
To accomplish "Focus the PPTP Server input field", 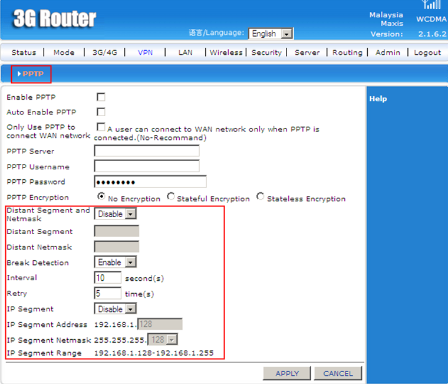I will 147,151.
